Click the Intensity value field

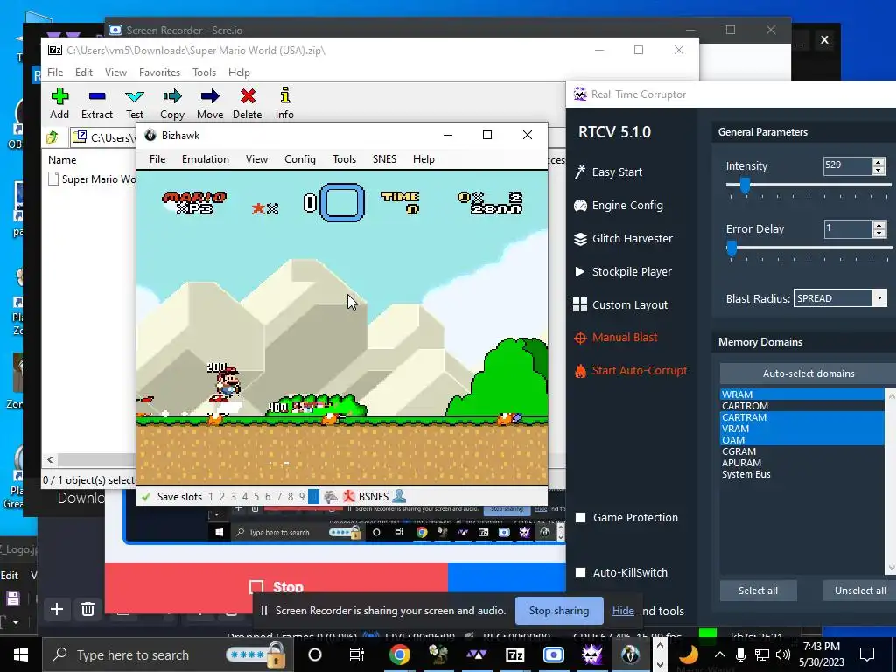tap(847, 165)
